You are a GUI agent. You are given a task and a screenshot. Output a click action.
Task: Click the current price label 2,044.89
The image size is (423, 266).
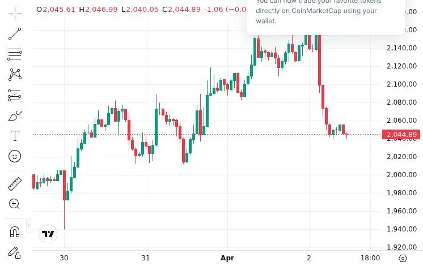(401, 134)
